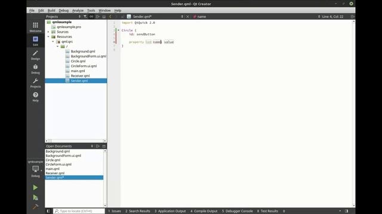
Task: Show the Test Results pane
Action: 267,211
